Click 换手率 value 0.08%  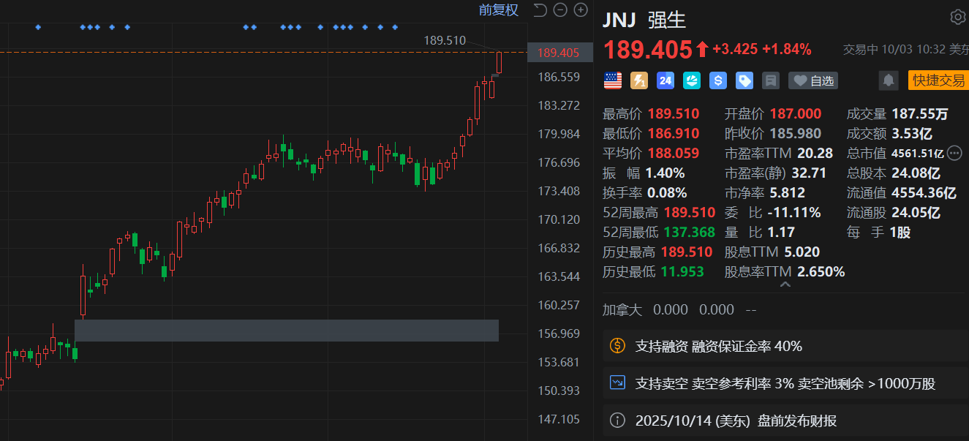(667, 193)
